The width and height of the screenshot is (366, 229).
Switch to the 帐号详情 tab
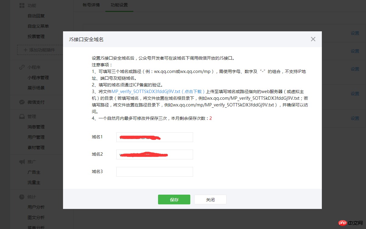pyautogui.click(x=91, y=5)
